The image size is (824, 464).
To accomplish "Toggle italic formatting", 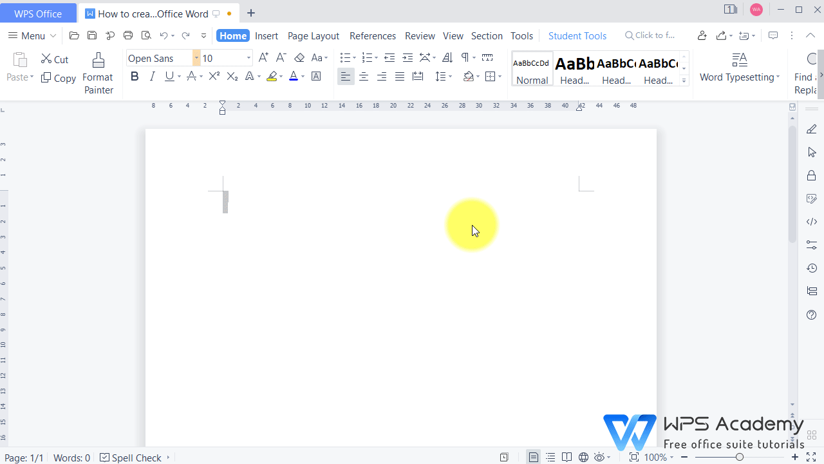I will click(x=153, y=76).
